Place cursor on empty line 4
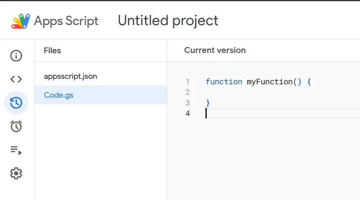 (x=282, y=113)
